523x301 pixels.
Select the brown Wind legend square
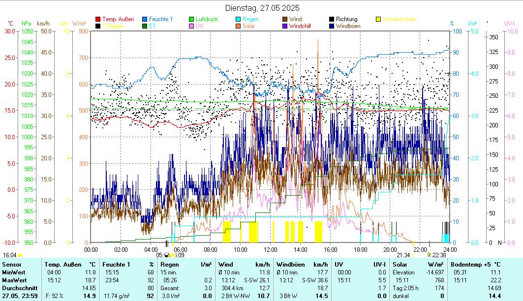coord(285,20)
